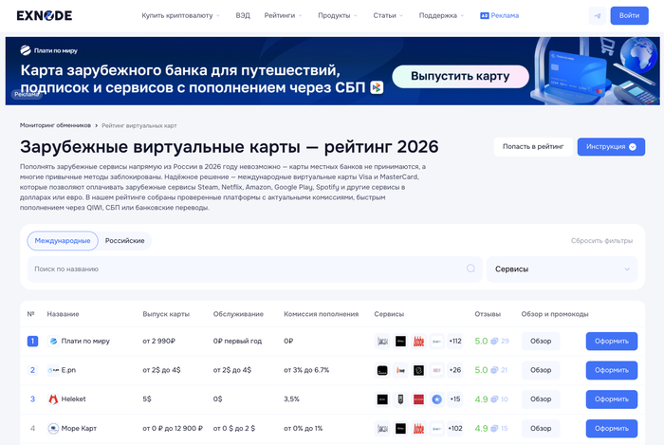Open Обзор for Плати по миру

[x=541, y=342]
